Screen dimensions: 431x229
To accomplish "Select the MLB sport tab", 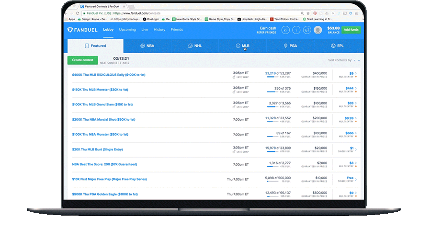I will coord(242,46).
